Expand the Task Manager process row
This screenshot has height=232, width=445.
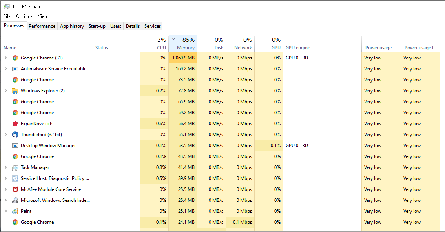click(x=5, y=167)
